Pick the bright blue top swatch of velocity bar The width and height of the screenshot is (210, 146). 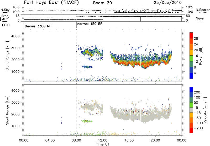pos(191,90)
